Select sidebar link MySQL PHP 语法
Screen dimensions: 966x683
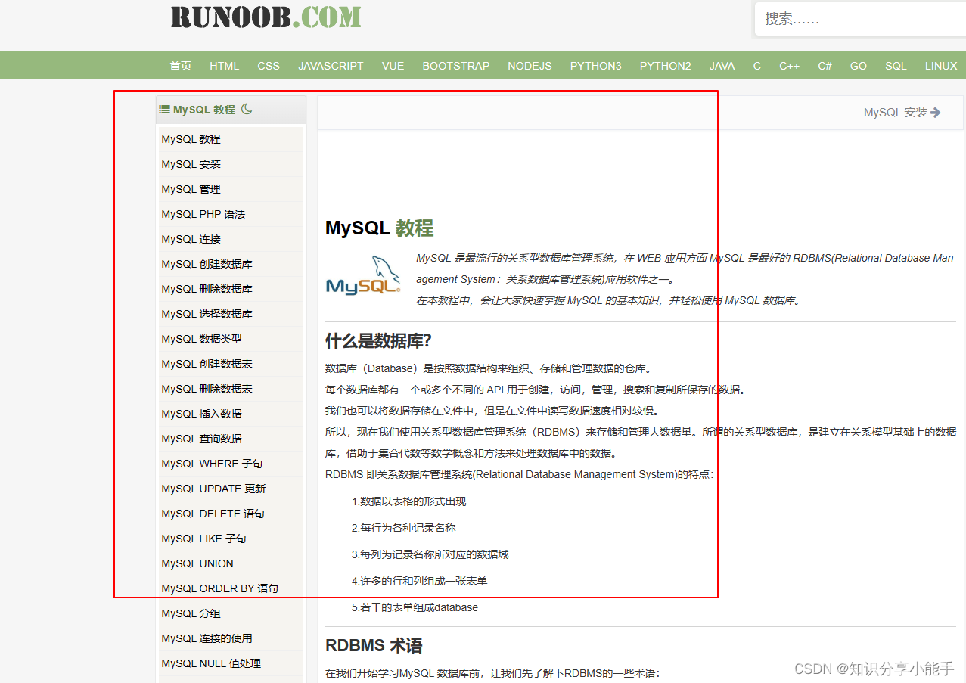coord(203,214)
